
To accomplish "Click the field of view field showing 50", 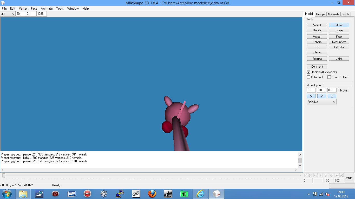I will 21,14.
